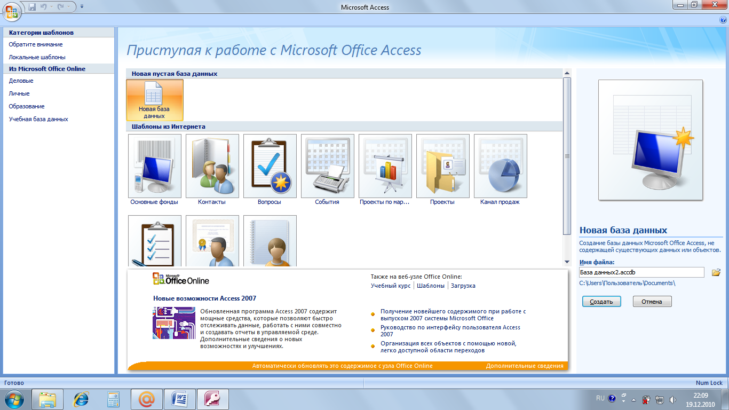The height and width of the screenshot is (410, 729).
Task: Click the network tray icon
Action: (659, 399)
